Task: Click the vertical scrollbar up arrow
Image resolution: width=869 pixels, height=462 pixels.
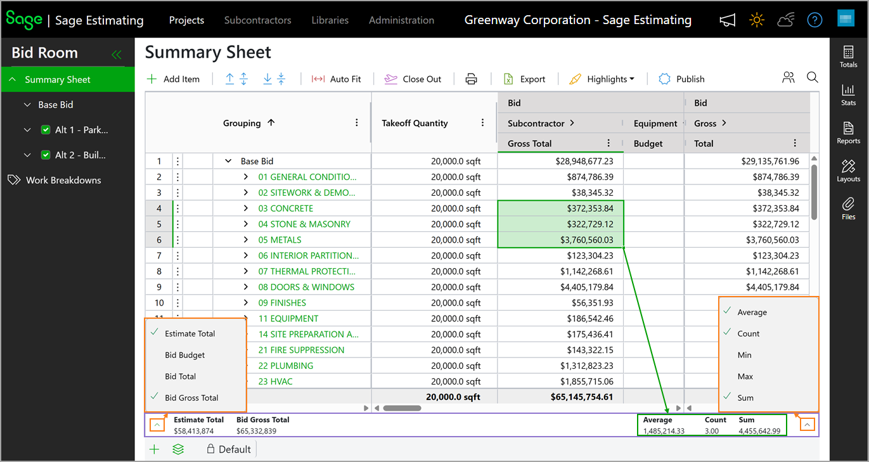Action: (814, 158)
